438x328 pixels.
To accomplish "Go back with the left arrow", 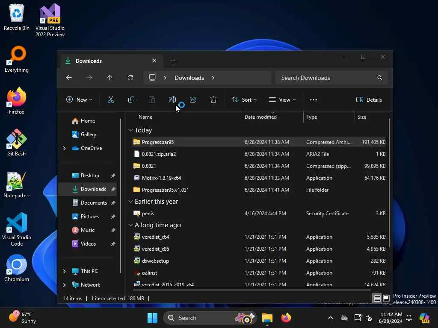I will [69, 78].
